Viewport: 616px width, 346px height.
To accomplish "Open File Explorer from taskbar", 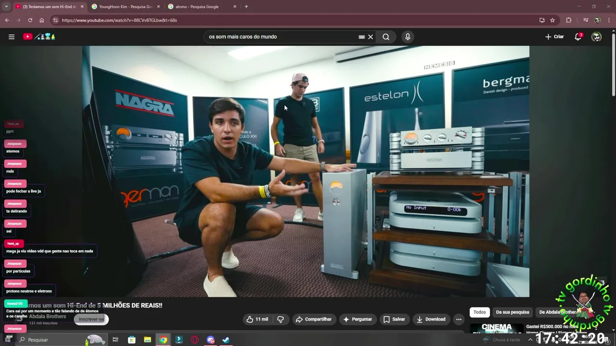I will pyautogui.click(x=147, y=340).
